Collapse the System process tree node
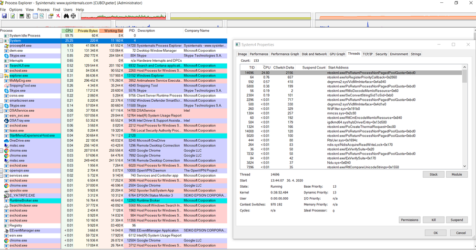This screenshot has height=250, width=476. coord(2,41)
